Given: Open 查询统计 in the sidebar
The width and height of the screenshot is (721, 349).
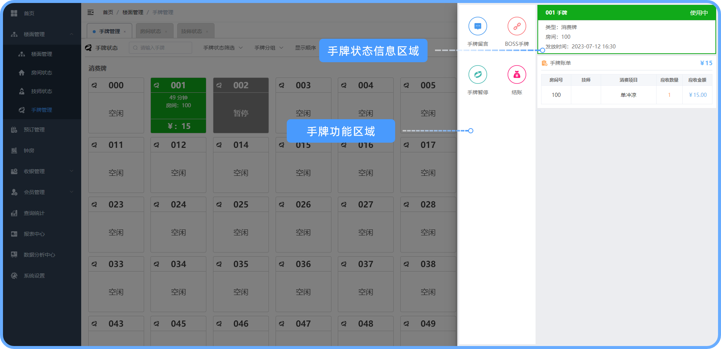Looking at the screenshot, I should point(42,213).
